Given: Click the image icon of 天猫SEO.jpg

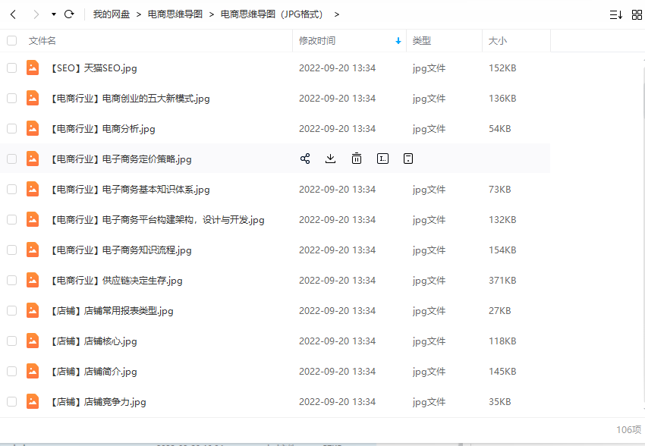Looking at the screenshot, I should [x=33, y=68].
